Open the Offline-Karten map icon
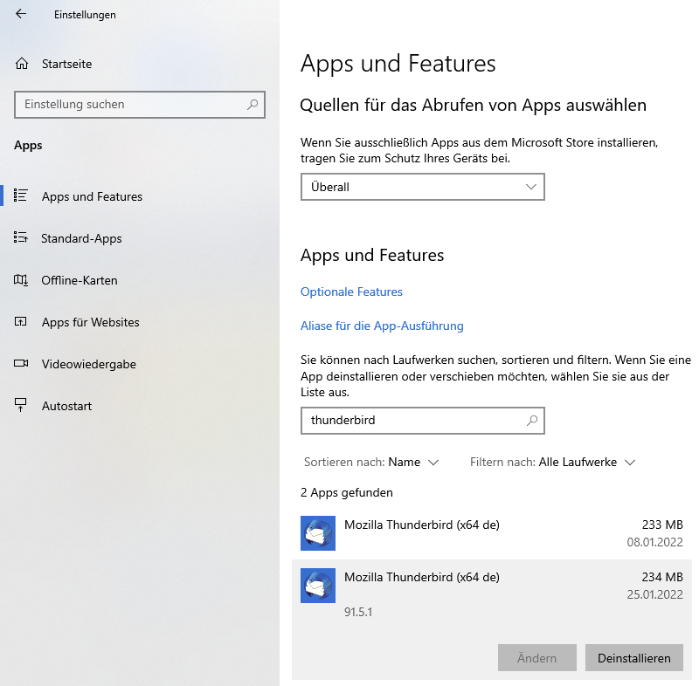The height and width of the screenshot is (686, 699). [x=20, y=280]
